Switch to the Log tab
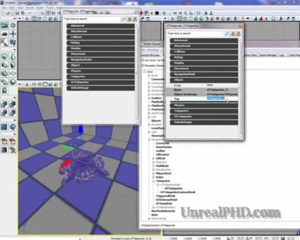Screen dimensions: 300x240 point(282,55)
